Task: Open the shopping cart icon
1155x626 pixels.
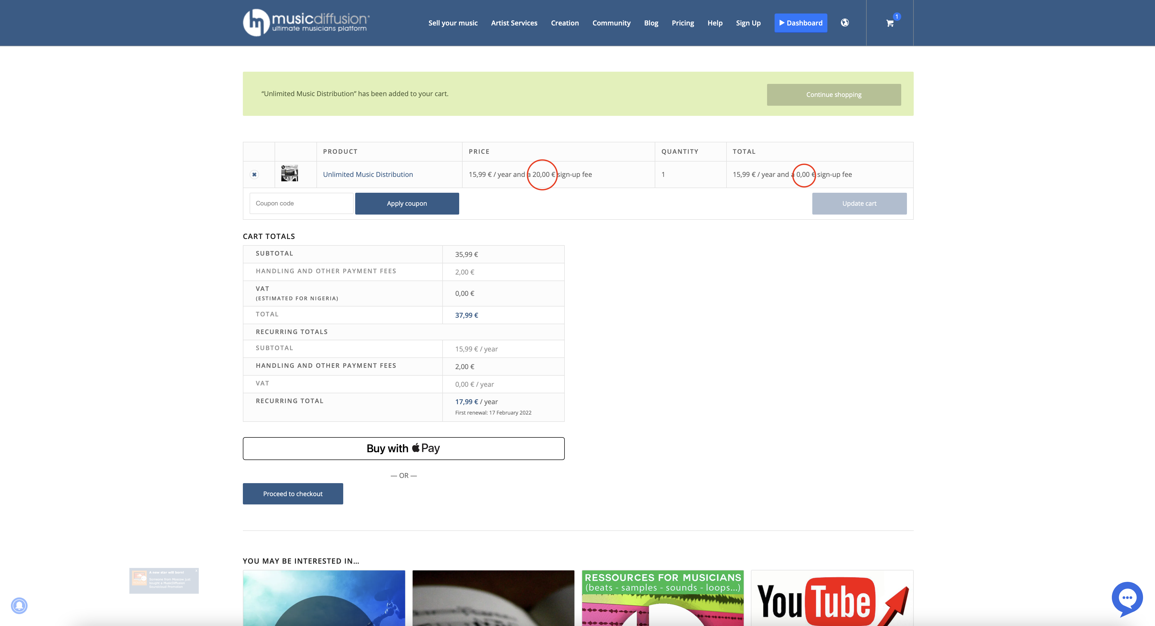Action: coord(890,23)
